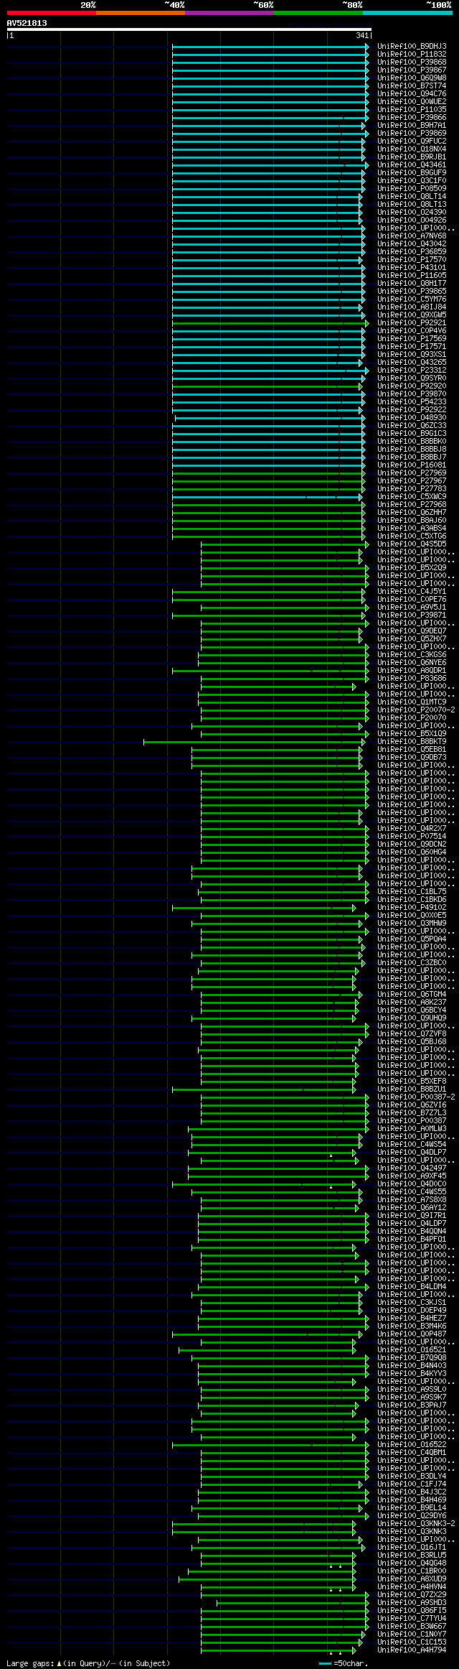The image size is (459, 1669).
Task: Open hit UniRef100_B7ST74
Action: [412, 85]
